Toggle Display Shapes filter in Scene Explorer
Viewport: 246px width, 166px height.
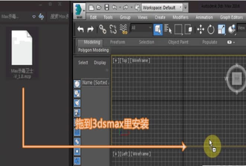77,93
